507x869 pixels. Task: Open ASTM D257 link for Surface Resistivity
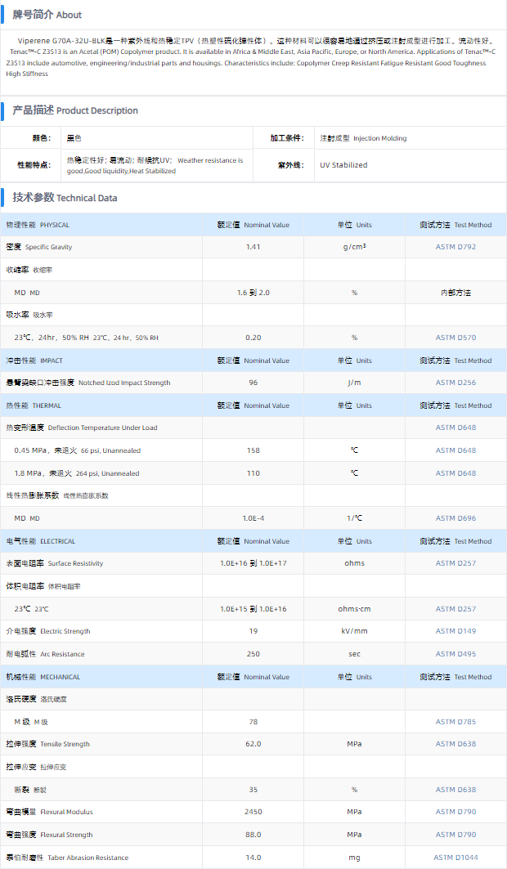tap(455, 563)
